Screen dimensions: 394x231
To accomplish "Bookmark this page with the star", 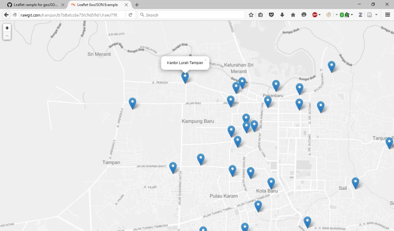I will 251,15.
